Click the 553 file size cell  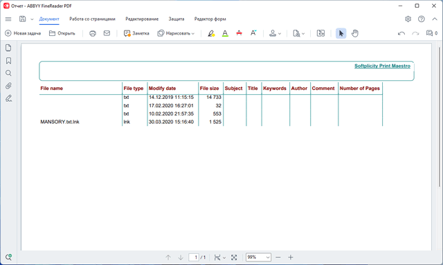[x=217, y=114]
